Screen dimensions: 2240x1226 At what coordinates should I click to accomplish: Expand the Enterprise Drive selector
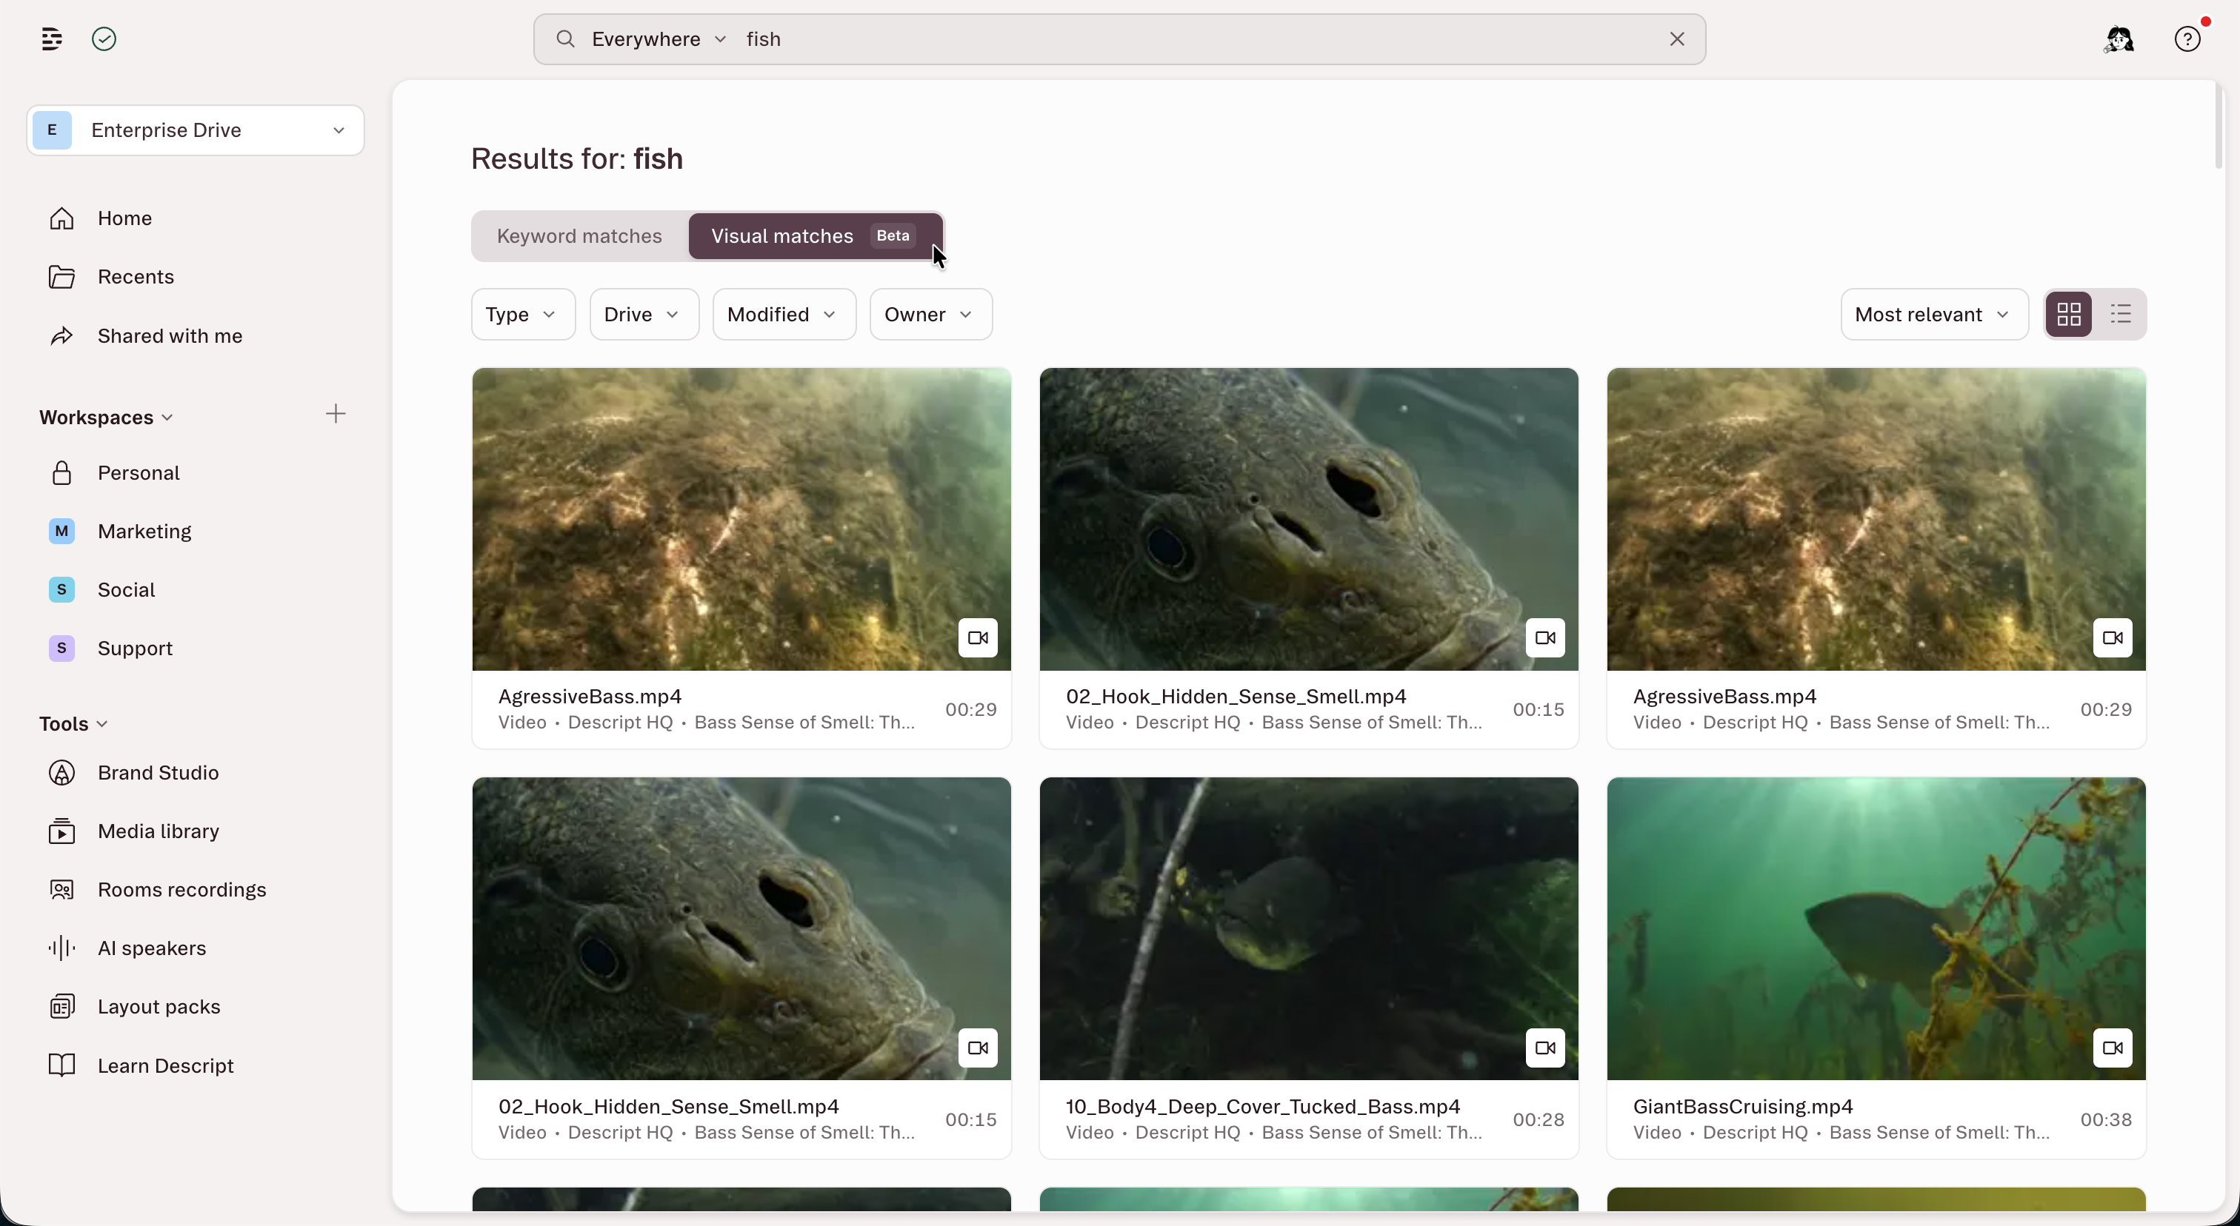tap(196, 130)
